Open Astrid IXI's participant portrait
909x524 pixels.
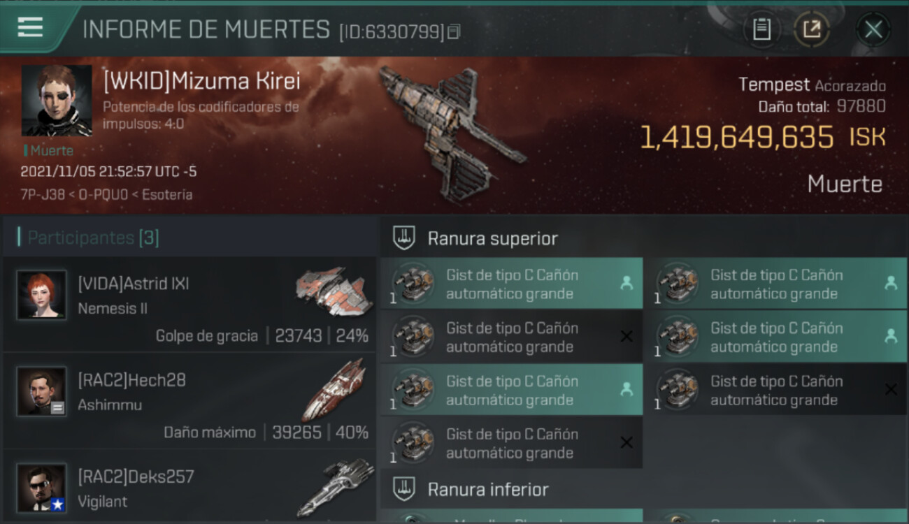(42, 294)
